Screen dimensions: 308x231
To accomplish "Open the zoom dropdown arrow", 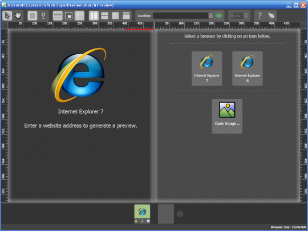I will click(x=246, y=16).
